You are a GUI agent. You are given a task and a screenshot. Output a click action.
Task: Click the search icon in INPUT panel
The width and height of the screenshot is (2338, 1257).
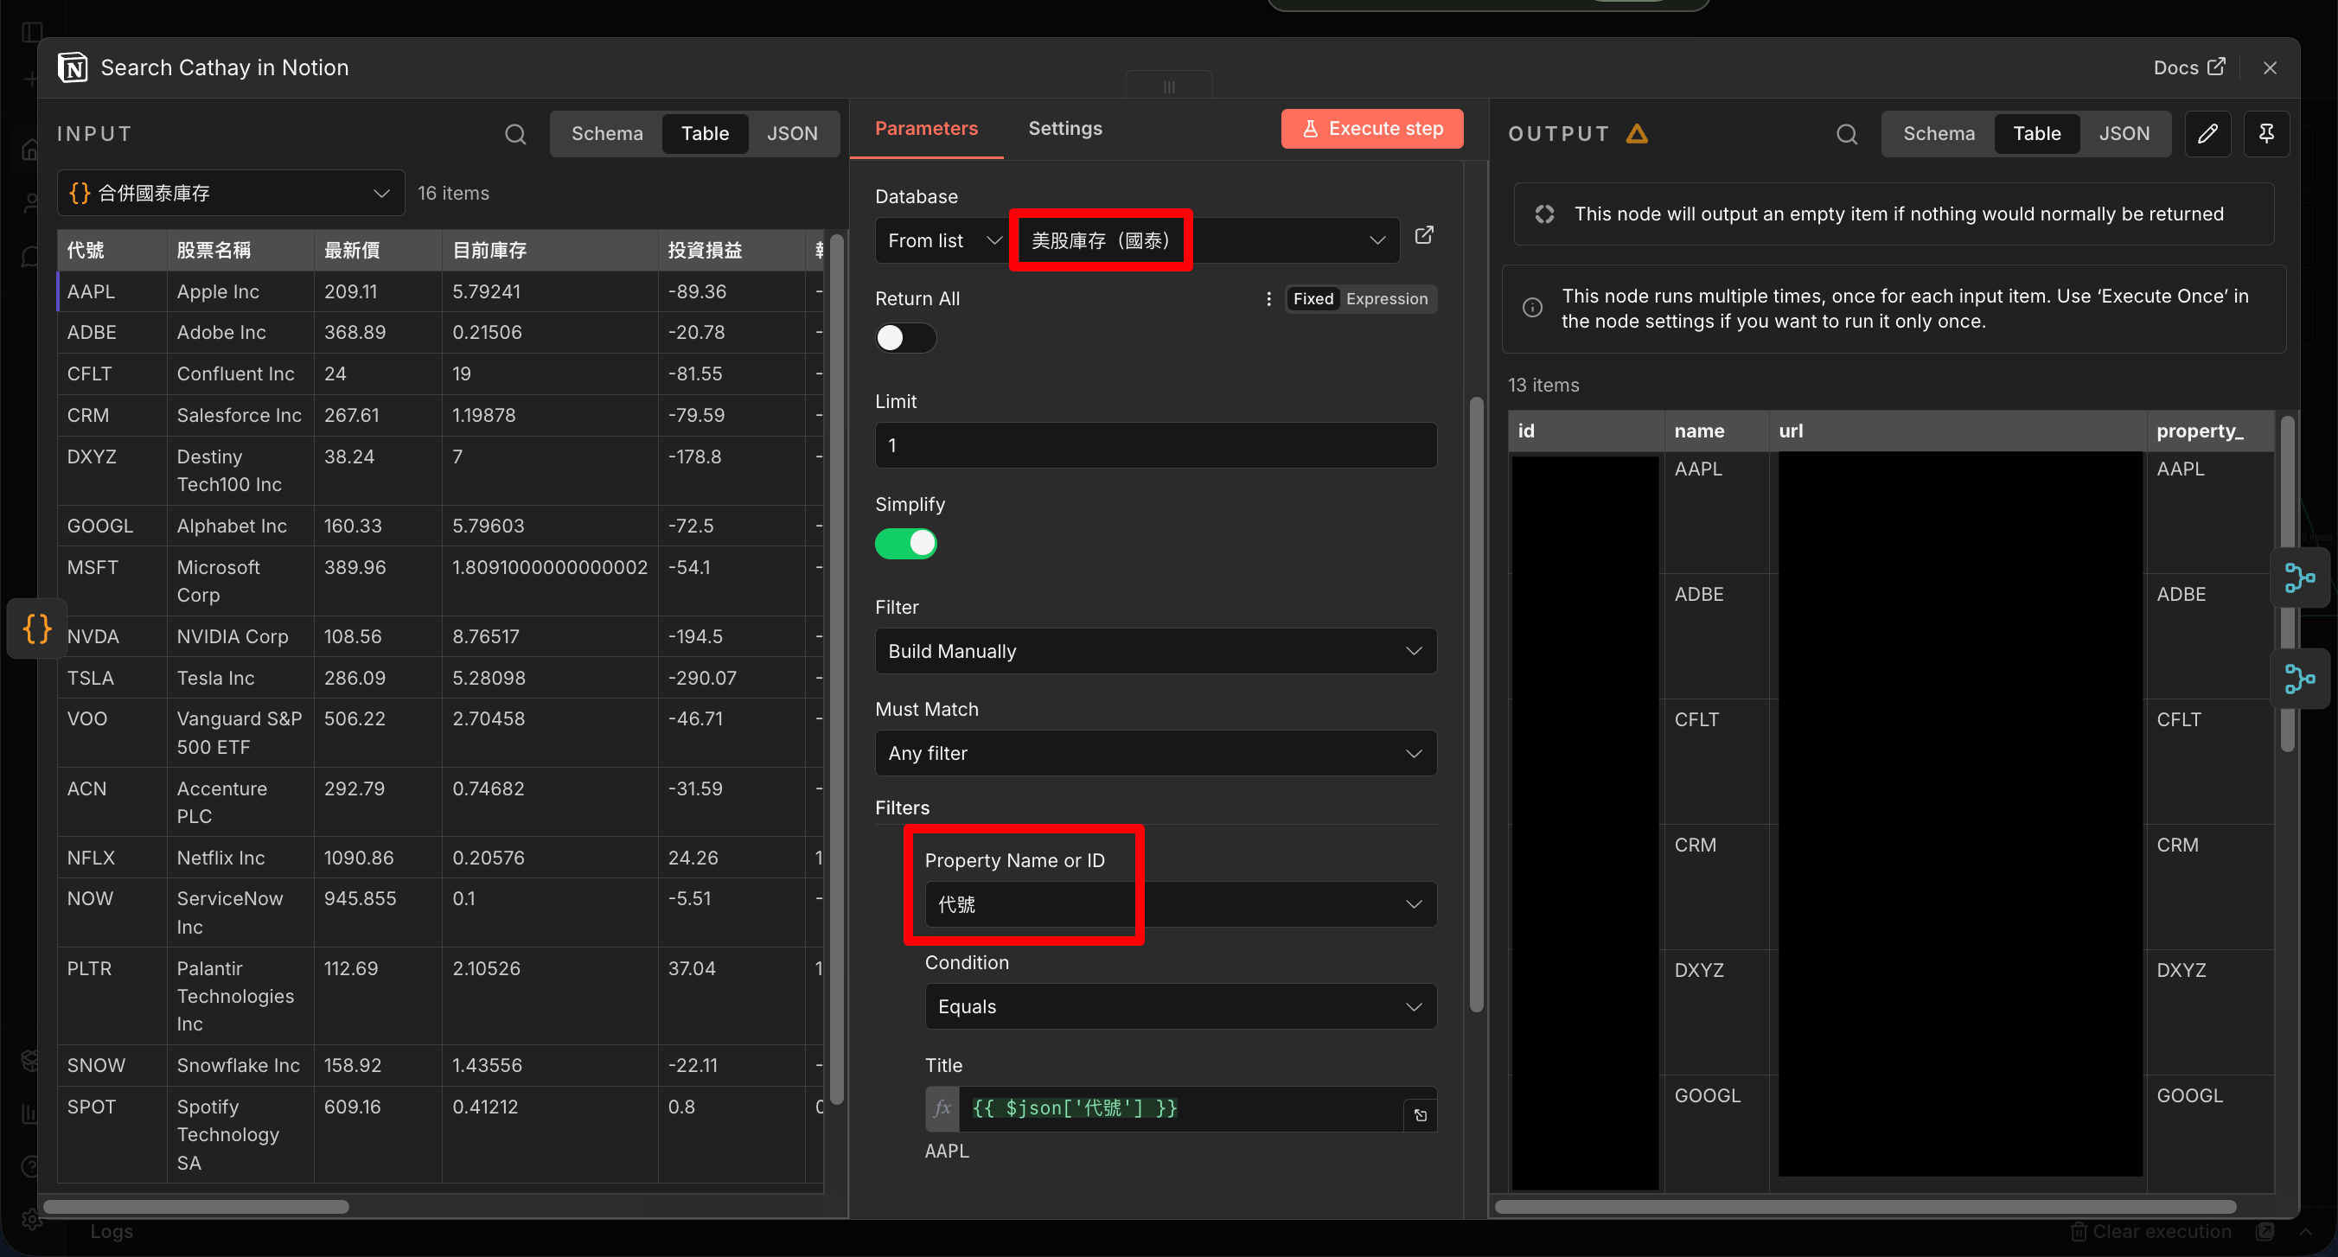(515, 134)
